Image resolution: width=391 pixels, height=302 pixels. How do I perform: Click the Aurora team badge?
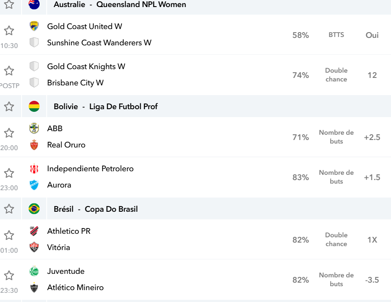[34, 185]
